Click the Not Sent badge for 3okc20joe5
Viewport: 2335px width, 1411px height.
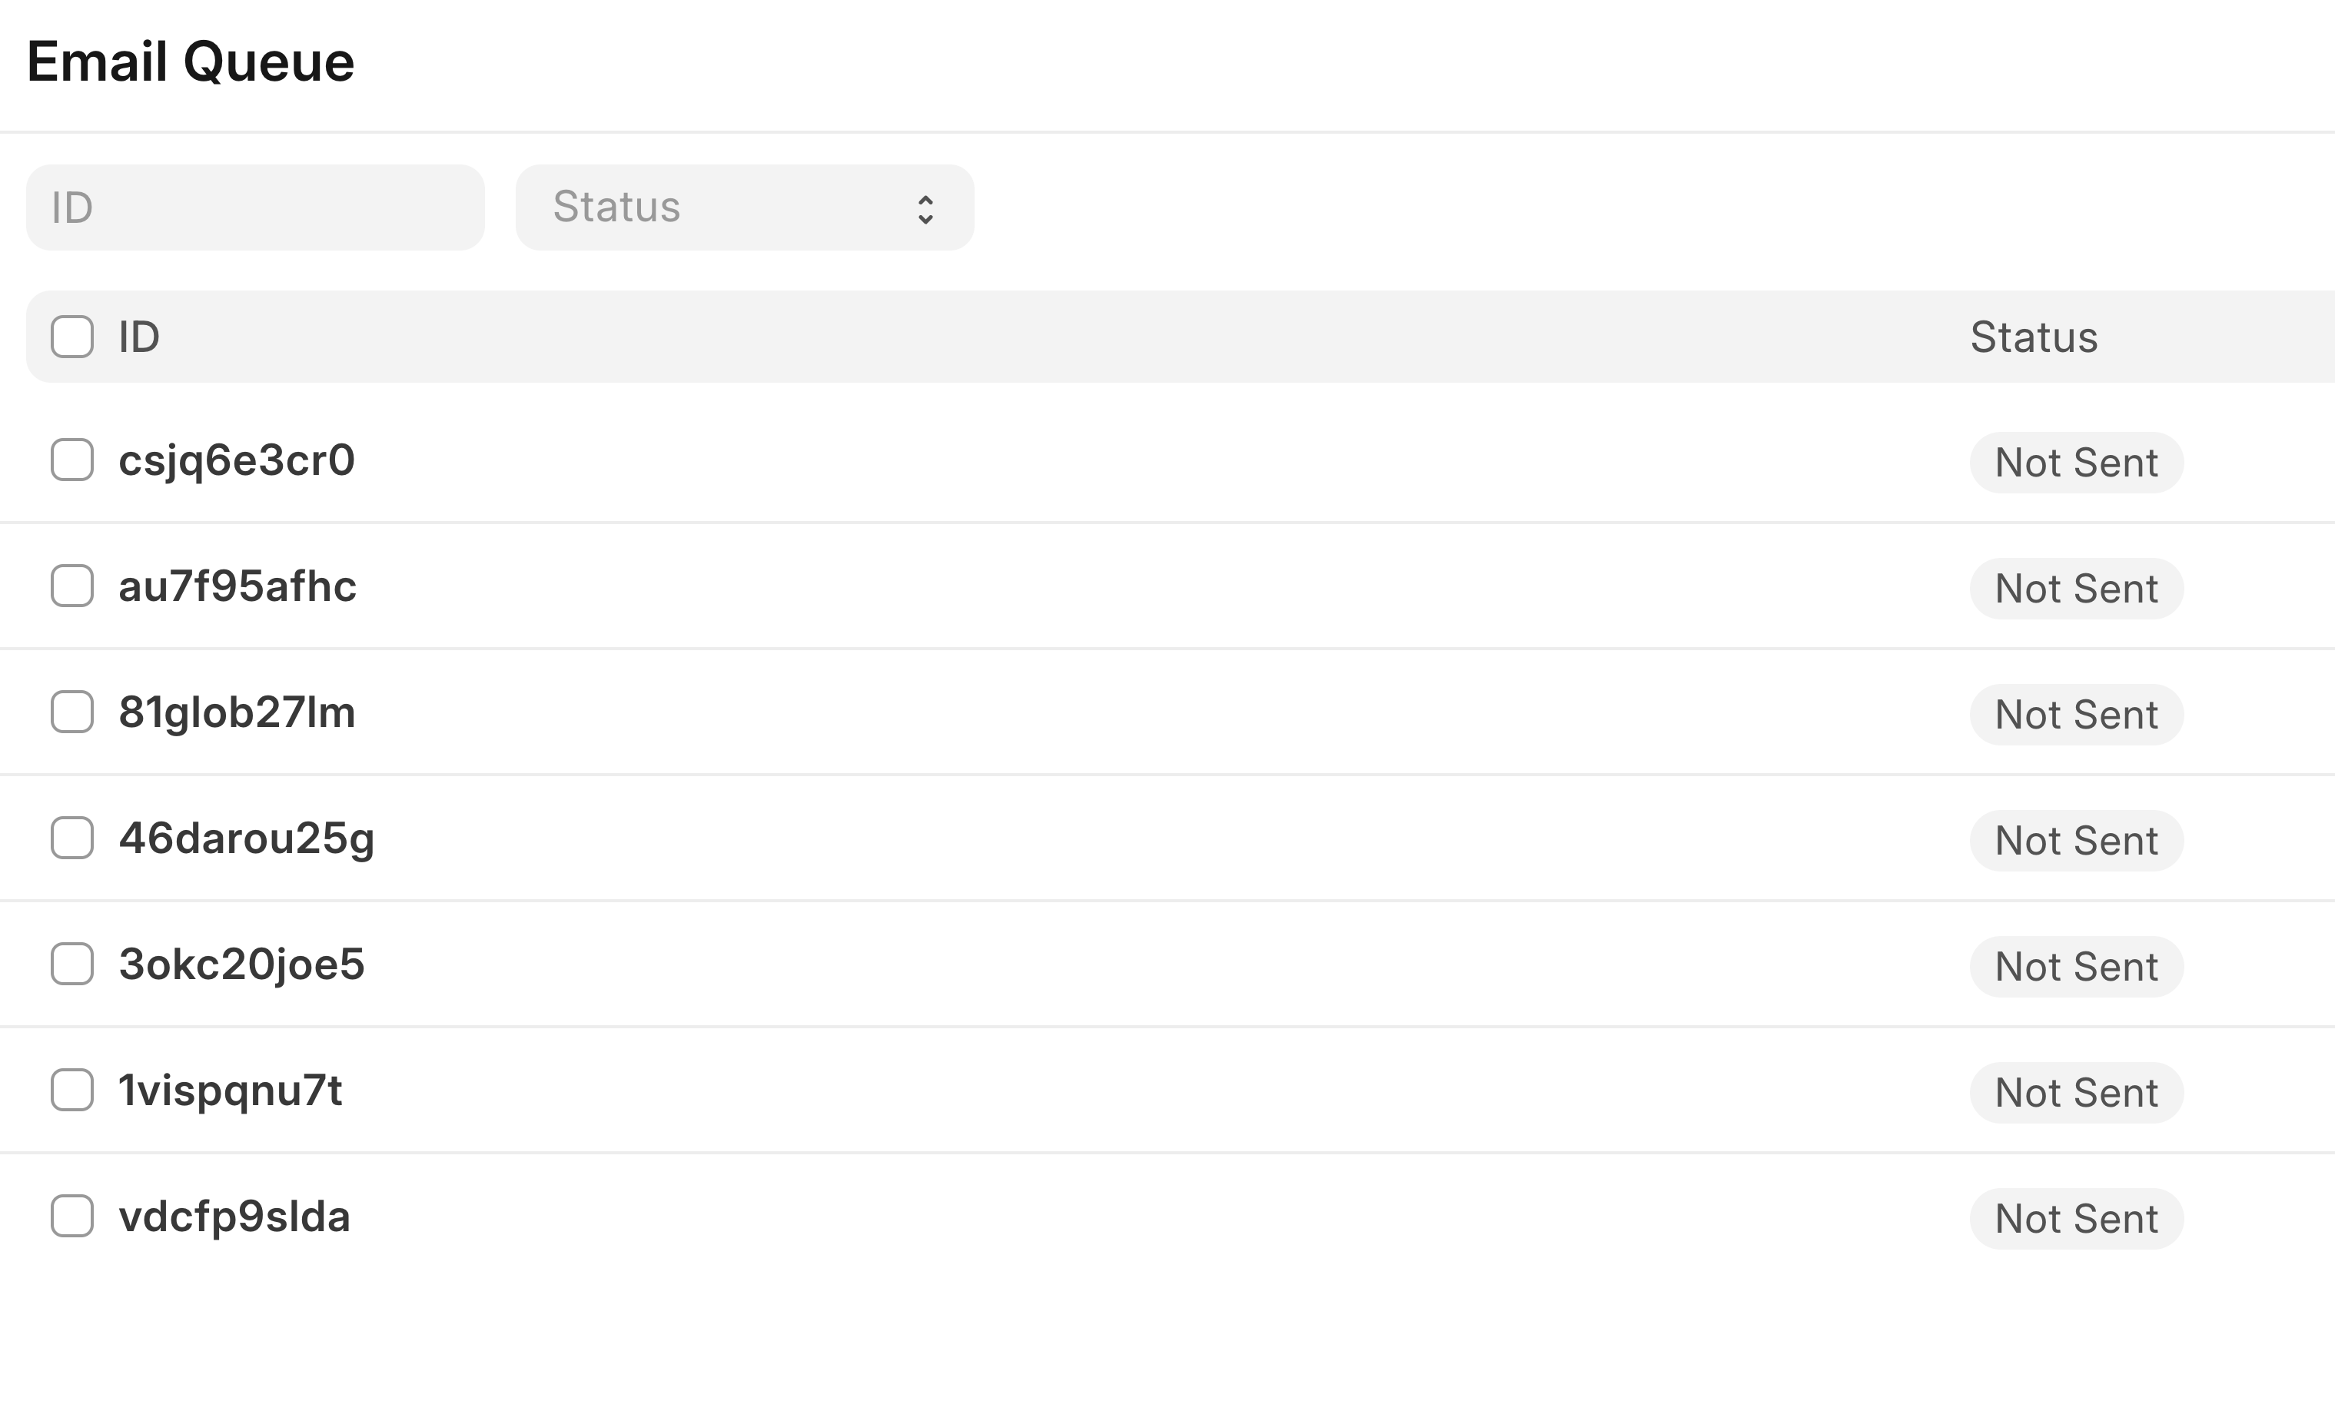tap(2075, 967)
